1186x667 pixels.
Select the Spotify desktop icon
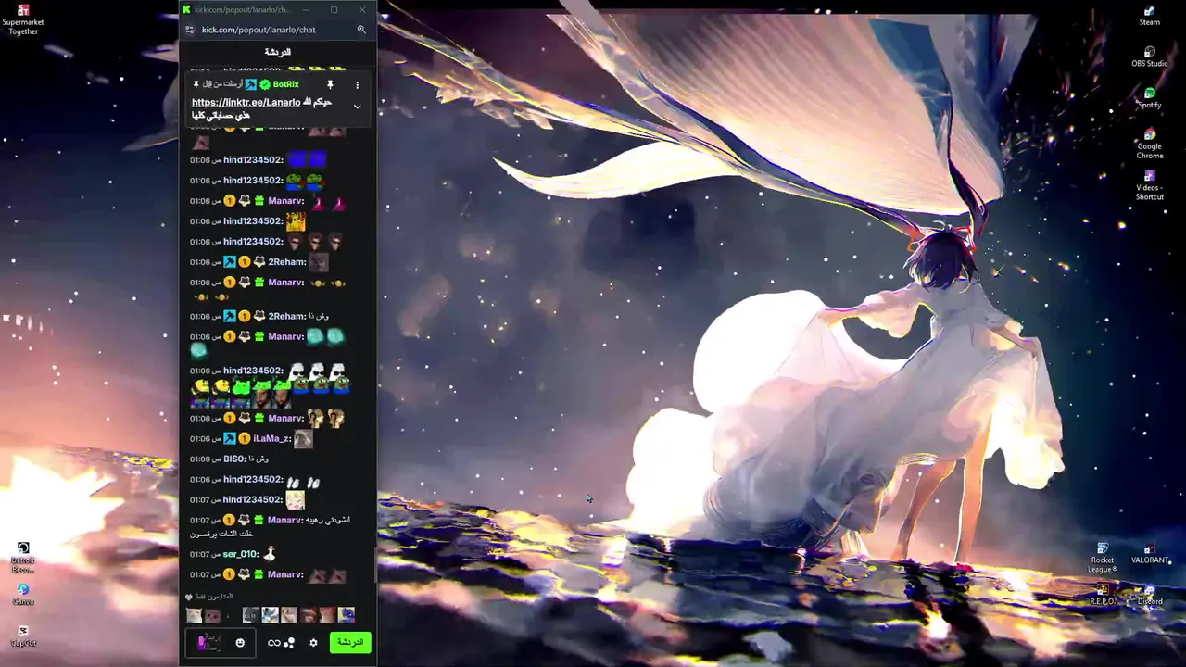(1149, 98)
